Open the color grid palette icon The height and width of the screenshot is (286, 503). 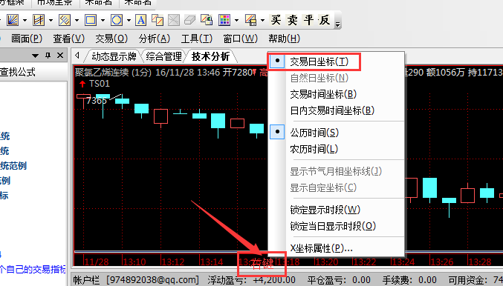coord(224,20)
